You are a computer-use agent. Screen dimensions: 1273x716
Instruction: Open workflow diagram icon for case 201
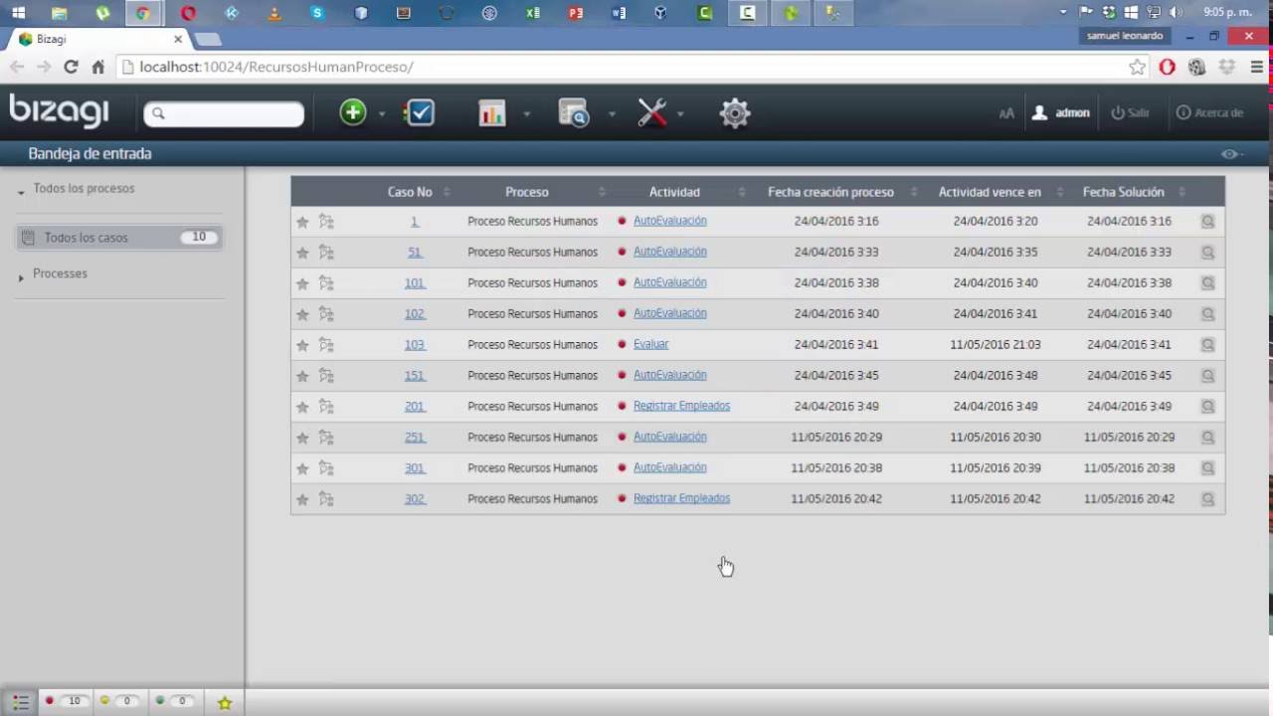pyautogui.click(x=326, y=407)
